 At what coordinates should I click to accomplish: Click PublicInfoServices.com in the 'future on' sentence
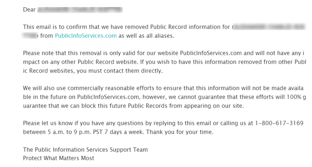click(x=108, y=97)
